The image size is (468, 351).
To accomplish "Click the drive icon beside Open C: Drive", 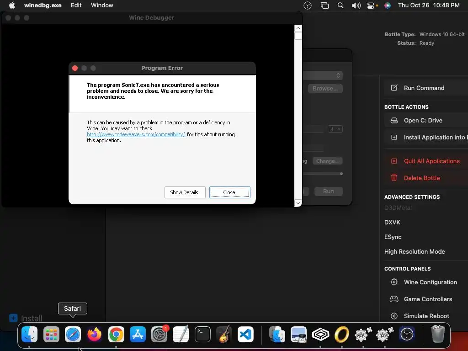I will coord(394,120).
